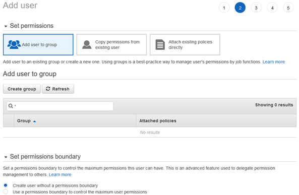Select Use a permissions boundary radio option

point(6,191)
